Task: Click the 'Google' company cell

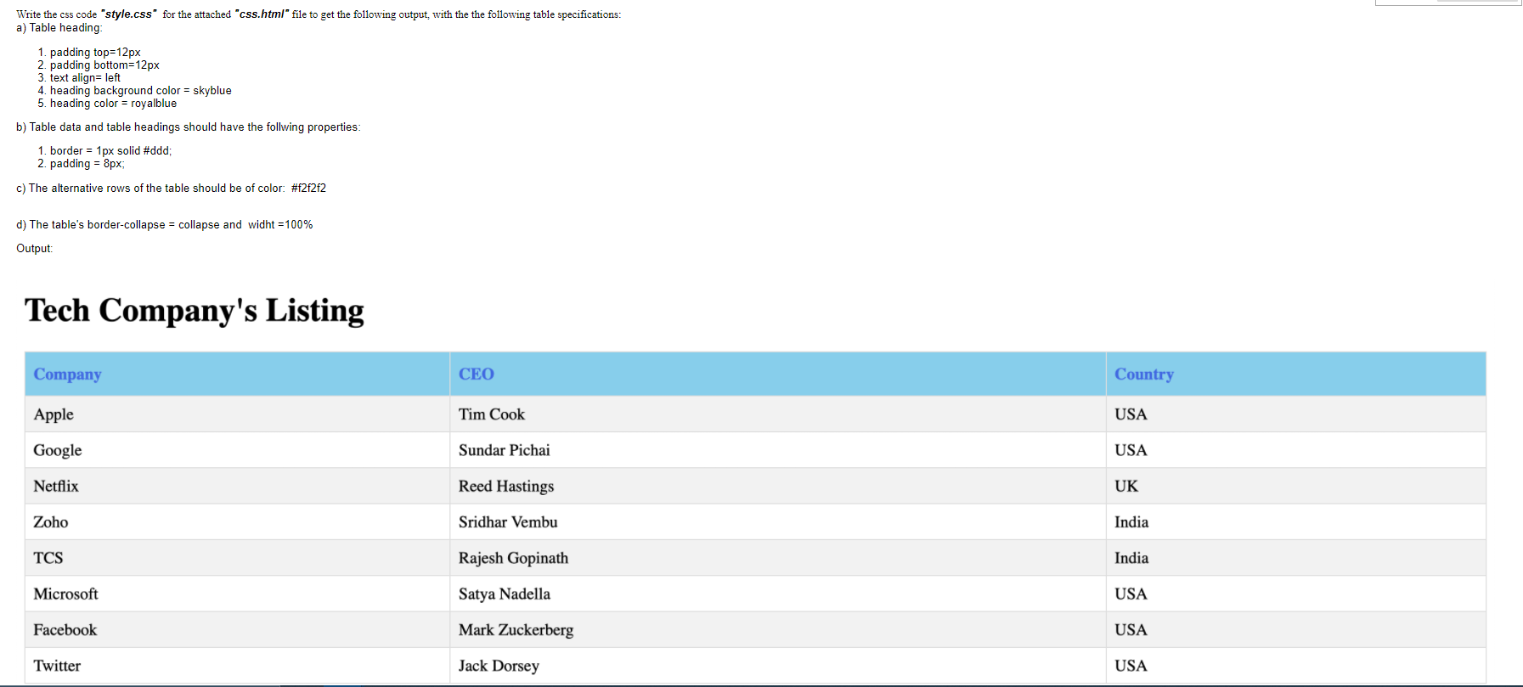Action: (x=237, y=450)
